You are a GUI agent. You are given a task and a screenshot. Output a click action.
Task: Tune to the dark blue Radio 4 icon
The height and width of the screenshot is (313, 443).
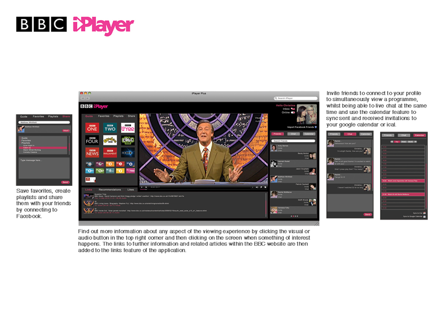point(130,164)
